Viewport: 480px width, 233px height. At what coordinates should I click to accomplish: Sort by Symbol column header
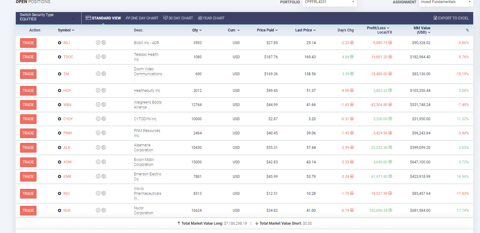[66, 30]
